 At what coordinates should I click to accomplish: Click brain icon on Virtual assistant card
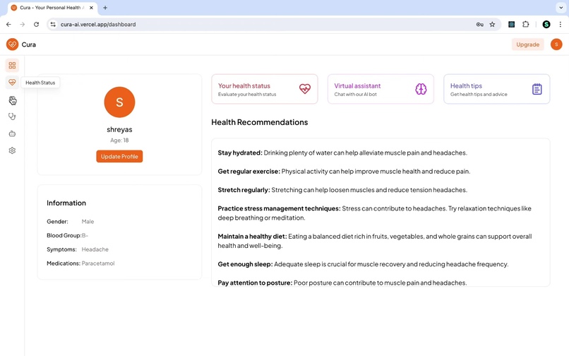click(421, 89)
